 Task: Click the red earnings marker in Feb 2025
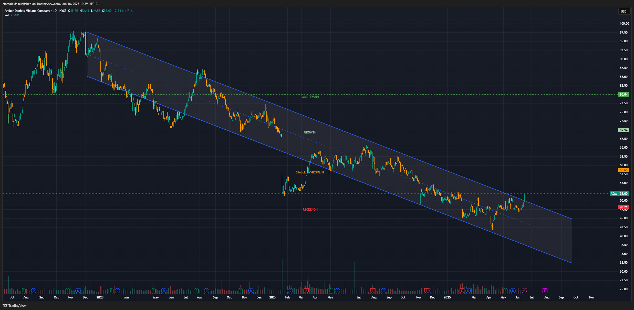click(462, 291)
